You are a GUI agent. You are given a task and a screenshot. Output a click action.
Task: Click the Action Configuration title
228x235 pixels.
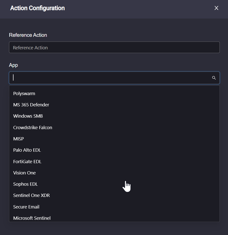[x=37, y=8]
